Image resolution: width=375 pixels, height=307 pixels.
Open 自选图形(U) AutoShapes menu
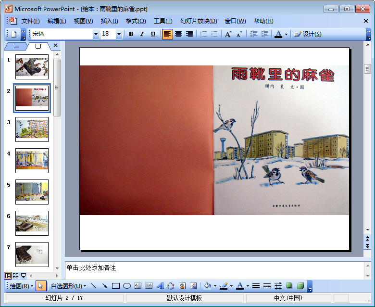point(68,286)
